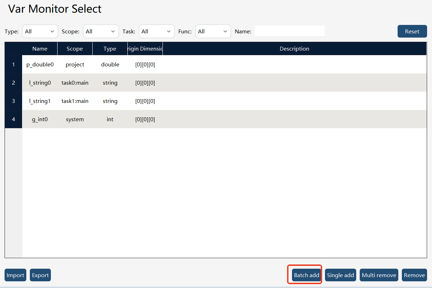
Task: Click the [0][0][0] dimension for l_string1
Action: tap(145, 101)
